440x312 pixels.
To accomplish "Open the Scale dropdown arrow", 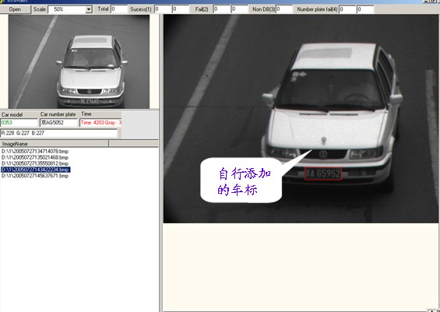I will (x=89, y=9).
